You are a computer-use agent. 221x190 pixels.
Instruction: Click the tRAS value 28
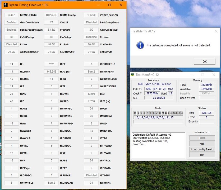[x=11, y=94]
